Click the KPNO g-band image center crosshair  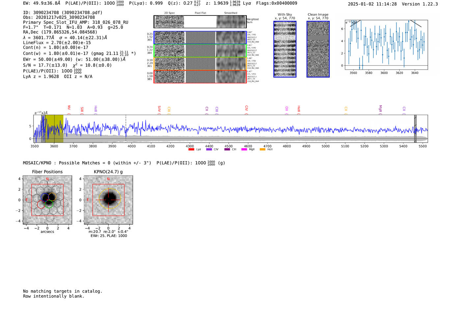tap(108, 200)
